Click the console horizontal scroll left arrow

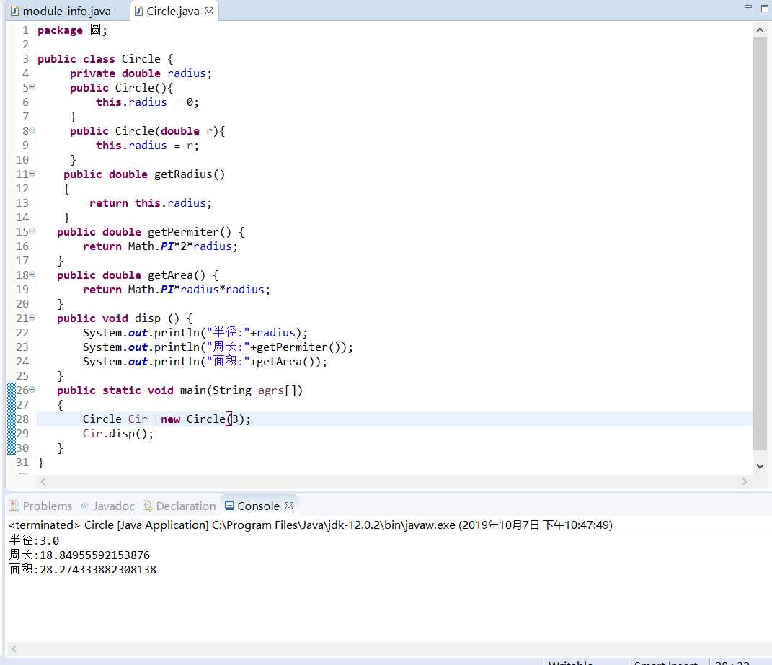pyautogui.click(x=14, y=648)
